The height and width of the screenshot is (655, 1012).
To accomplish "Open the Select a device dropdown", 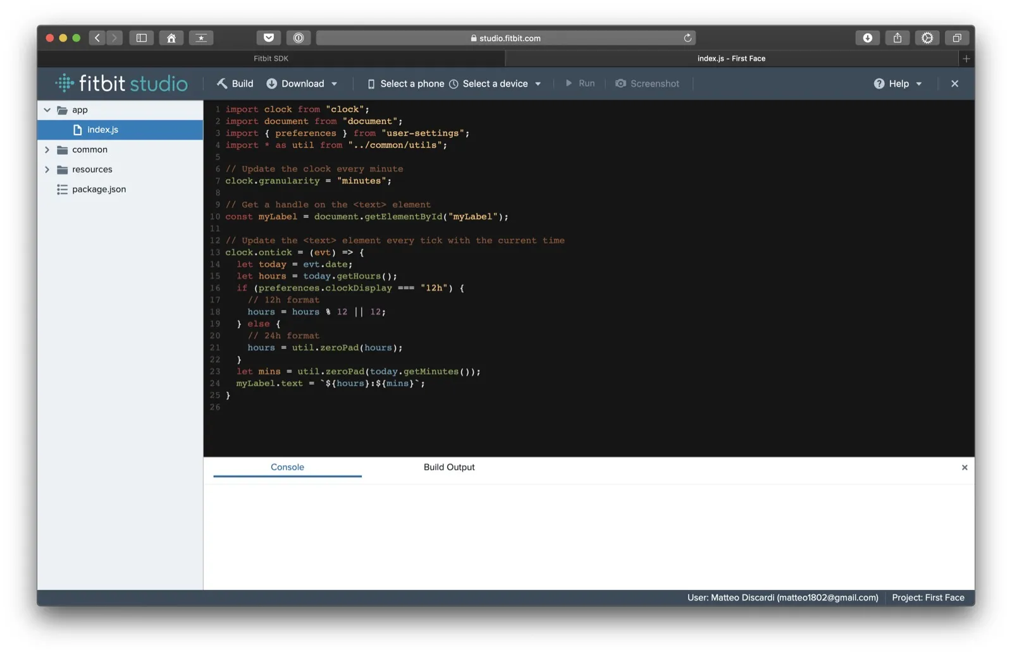I will pos(495,83).
